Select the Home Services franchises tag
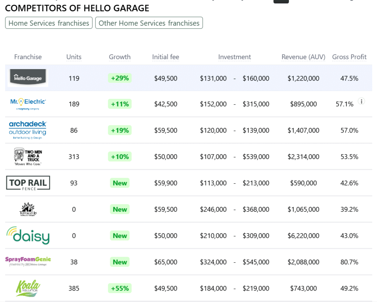Viewport: 377px width, 302px height. click(x=49, y=23)
